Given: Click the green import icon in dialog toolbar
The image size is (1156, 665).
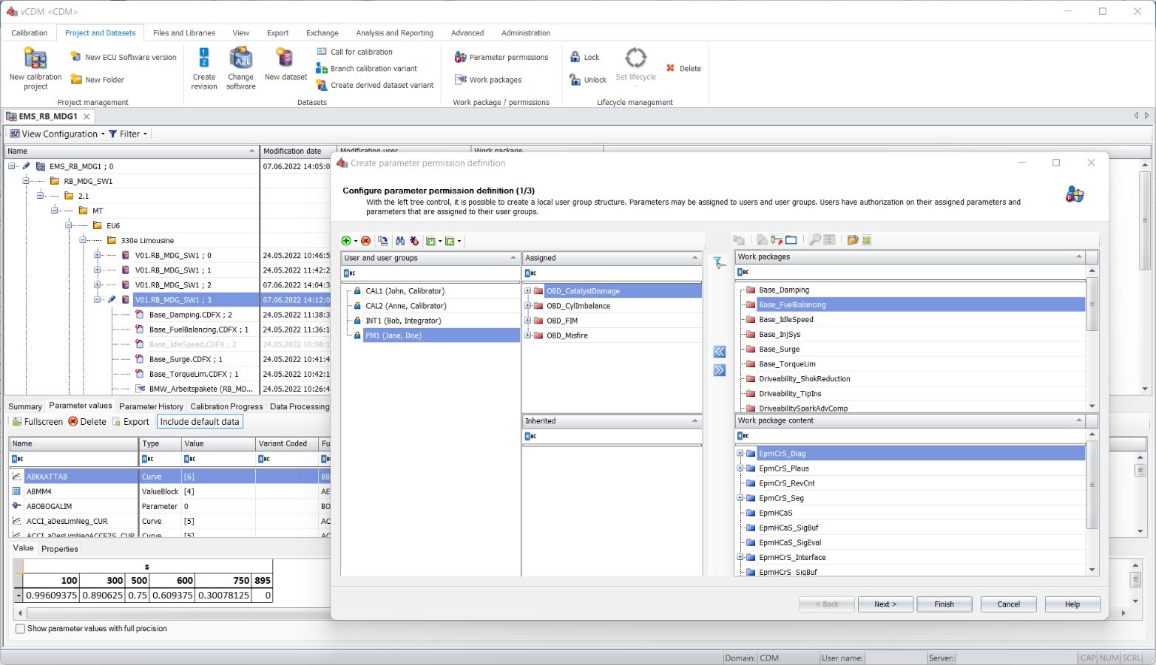Looking at the screenshot, I should point(450,241).
